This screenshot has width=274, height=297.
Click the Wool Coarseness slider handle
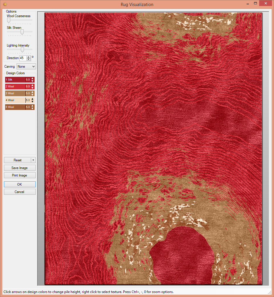tap(9, 20)
